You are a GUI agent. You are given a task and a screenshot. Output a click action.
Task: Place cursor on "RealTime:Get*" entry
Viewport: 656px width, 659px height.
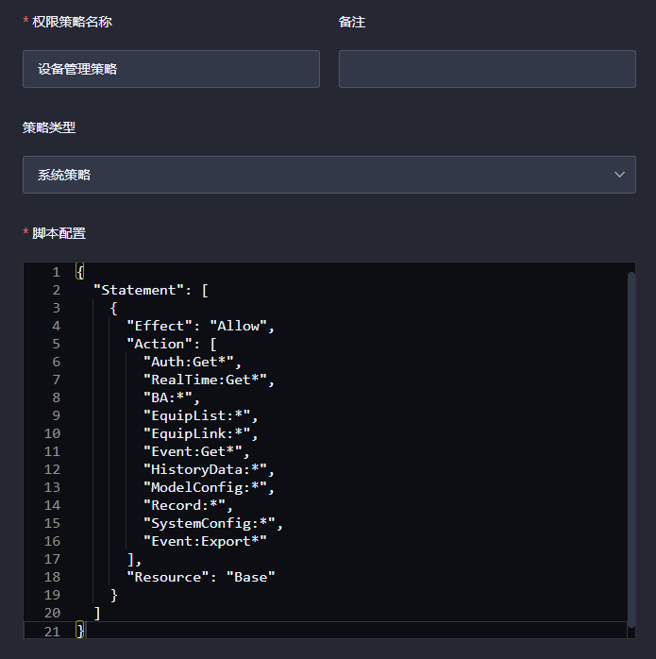point(209,380)
